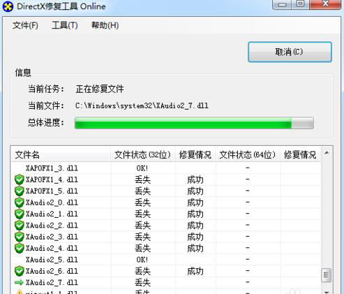Click the list scrollbar up arrow
Screen dimensions: 344x294
327,153
